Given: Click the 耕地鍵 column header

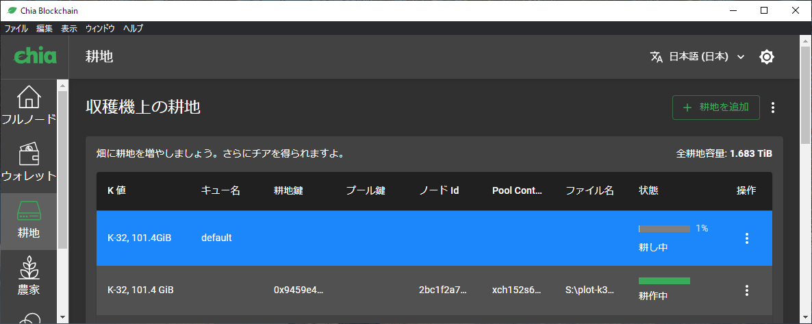Looking at the screenshot, I should click(288, 191).
